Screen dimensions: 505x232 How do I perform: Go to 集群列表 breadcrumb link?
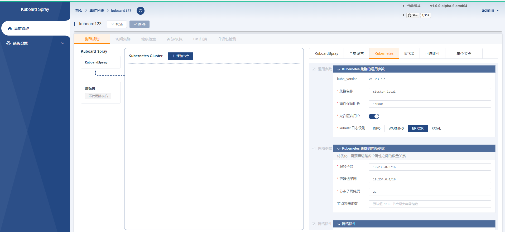(97, 11)
